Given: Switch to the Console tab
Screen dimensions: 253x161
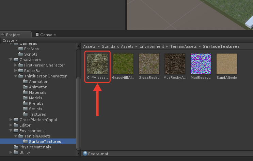Looking at the screenshot, I should coord(46,34).
